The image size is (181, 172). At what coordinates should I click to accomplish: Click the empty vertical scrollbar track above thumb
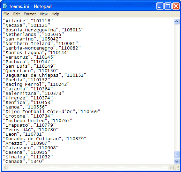176,87
